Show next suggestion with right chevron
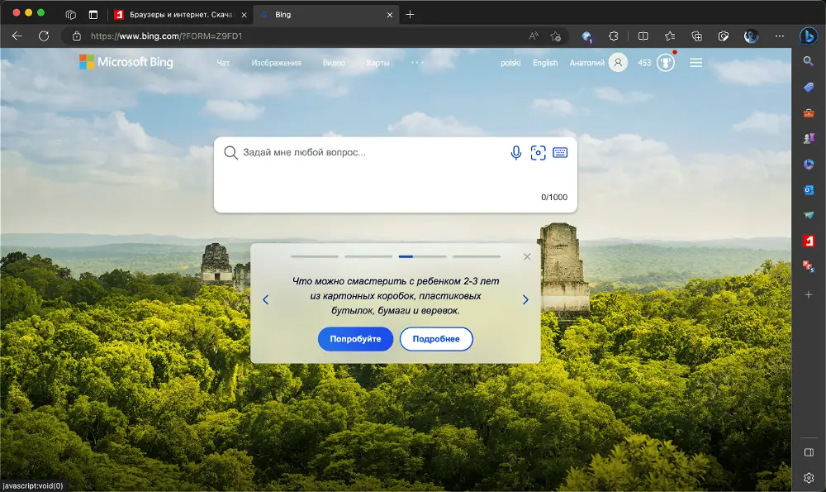The height and width of the screenshot is (492, 826). [525, 299]
